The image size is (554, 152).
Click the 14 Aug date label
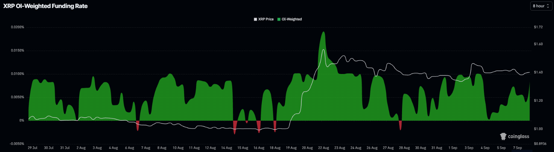coord(227,148)
